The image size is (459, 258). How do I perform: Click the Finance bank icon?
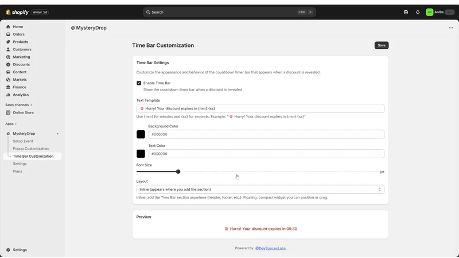8,87
